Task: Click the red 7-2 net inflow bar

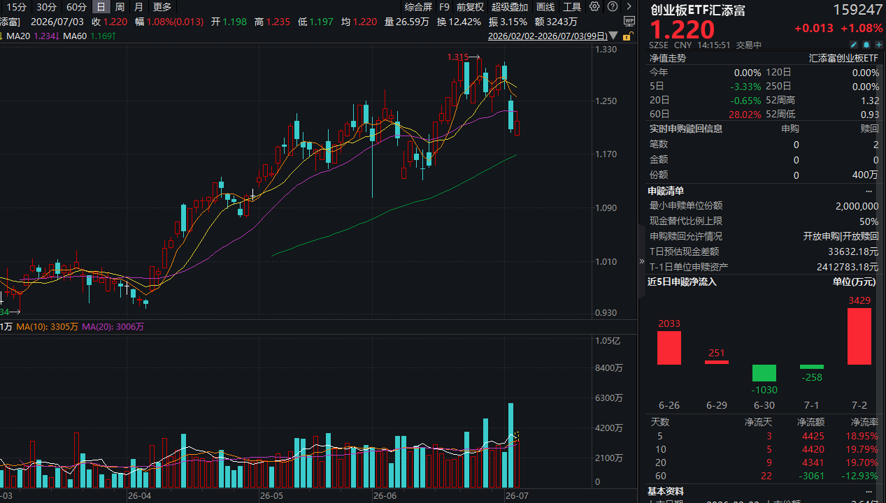Action: 859,336
